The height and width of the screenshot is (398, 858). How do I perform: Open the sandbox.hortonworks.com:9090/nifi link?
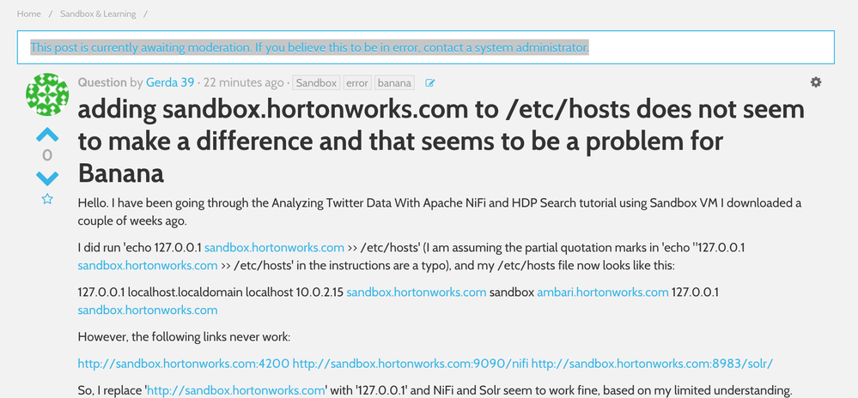click(x=411, y=364)
